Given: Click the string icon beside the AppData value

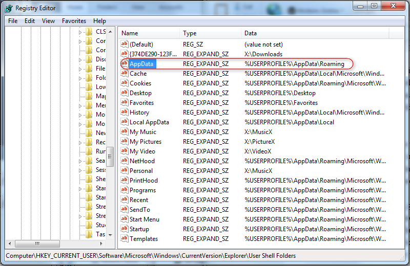Looking at the screenshot, I should 124,64.
